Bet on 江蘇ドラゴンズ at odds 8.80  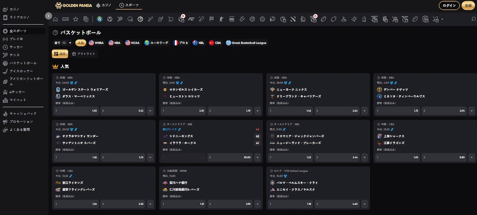(x=444, y=157)
